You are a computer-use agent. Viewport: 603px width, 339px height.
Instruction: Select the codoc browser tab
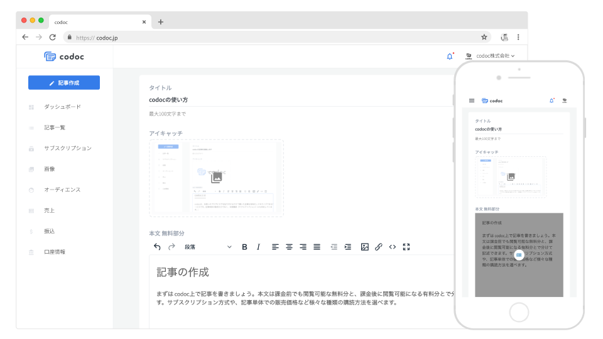(x=100, y=22)
